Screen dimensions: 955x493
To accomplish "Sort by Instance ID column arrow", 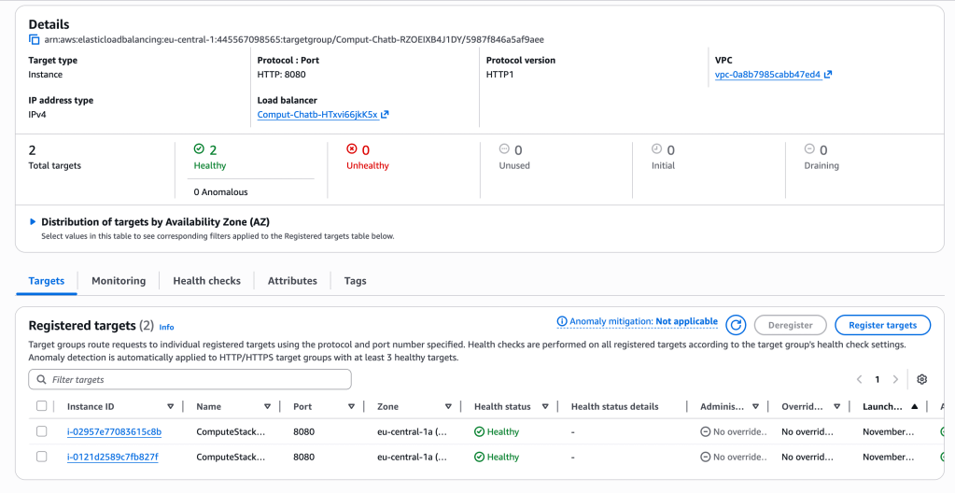I will click(170, 407).
